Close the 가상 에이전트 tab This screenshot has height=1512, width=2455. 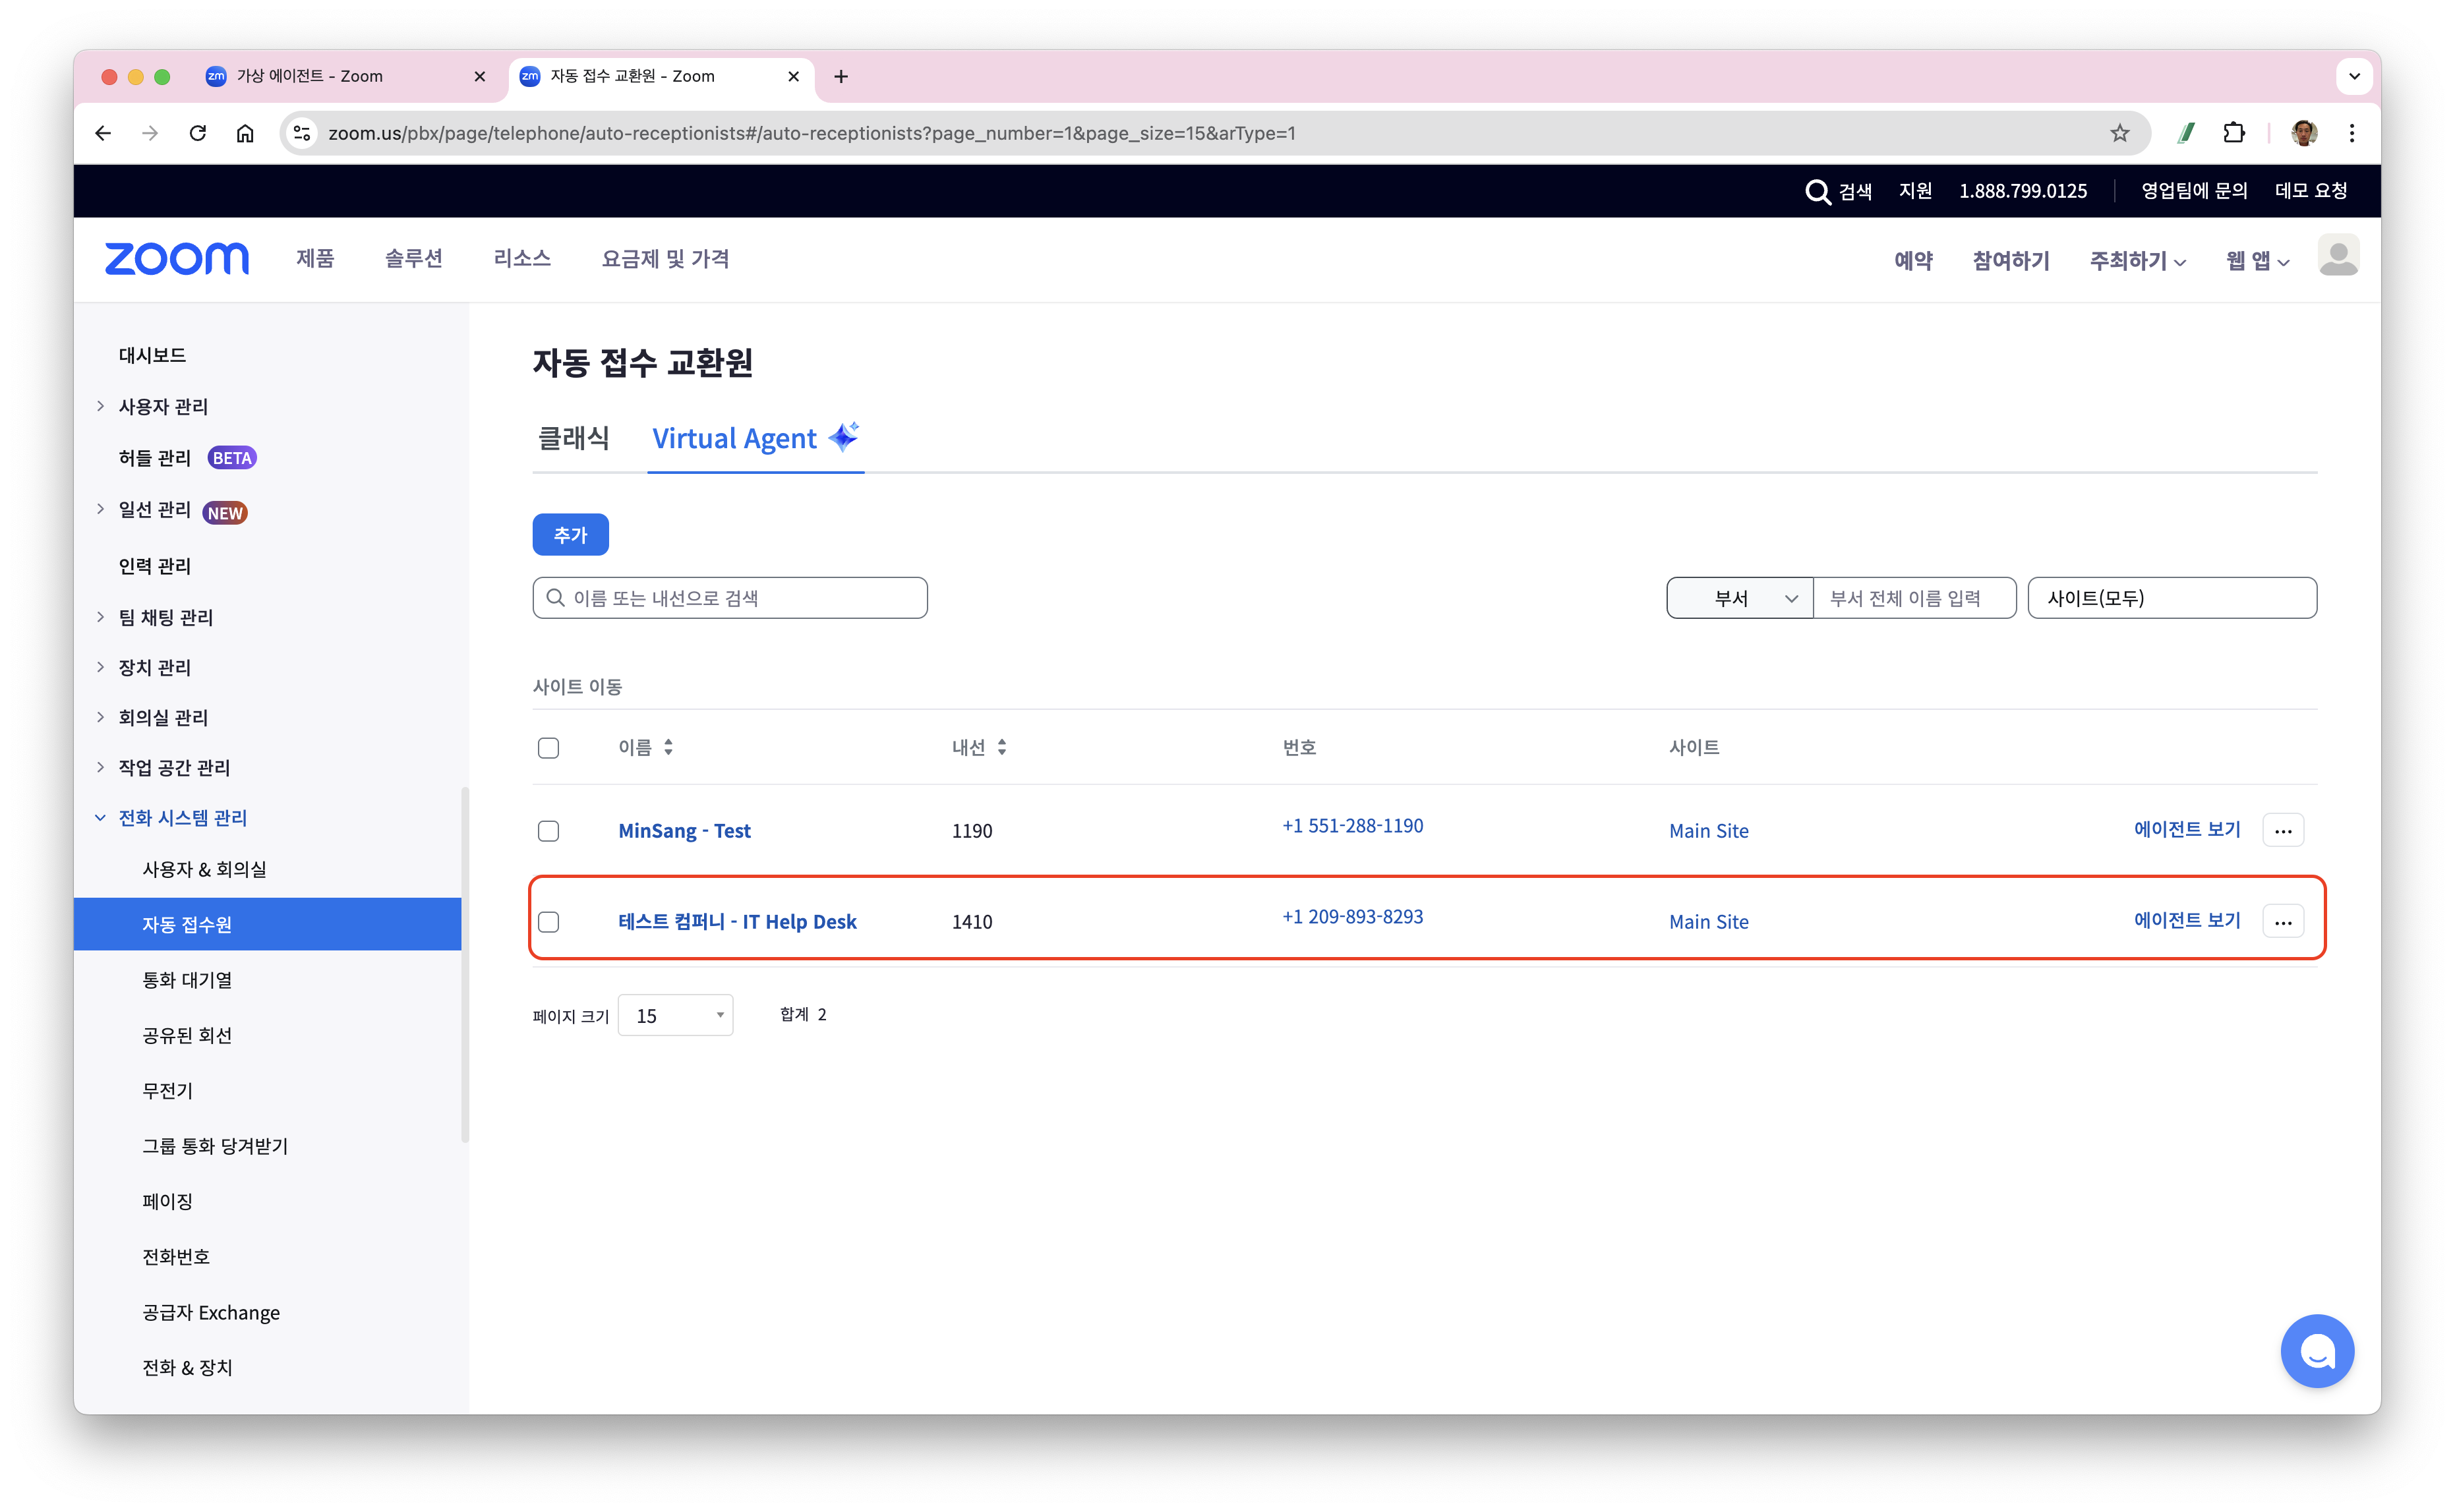[x=479, y=76]
